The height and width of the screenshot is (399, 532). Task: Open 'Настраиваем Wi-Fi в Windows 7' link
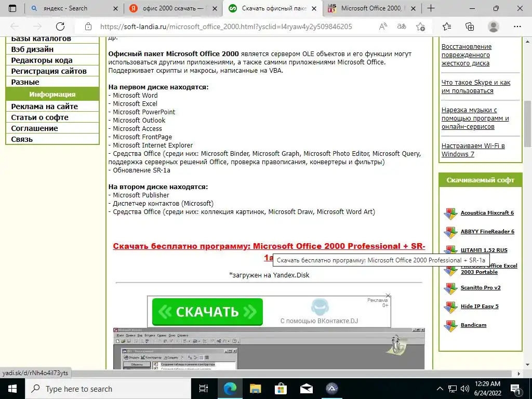(473, 150)
